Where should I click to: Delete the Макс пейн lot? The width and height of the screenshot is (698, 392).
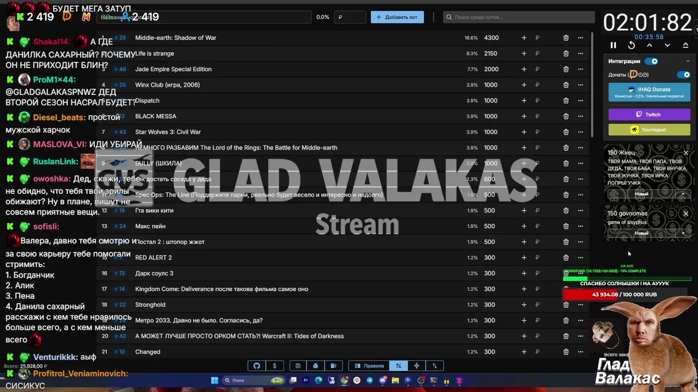pos(566,226)
